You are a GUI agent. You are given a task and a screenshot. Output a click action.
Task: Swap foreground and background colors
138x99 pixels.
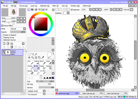(53, 53)
